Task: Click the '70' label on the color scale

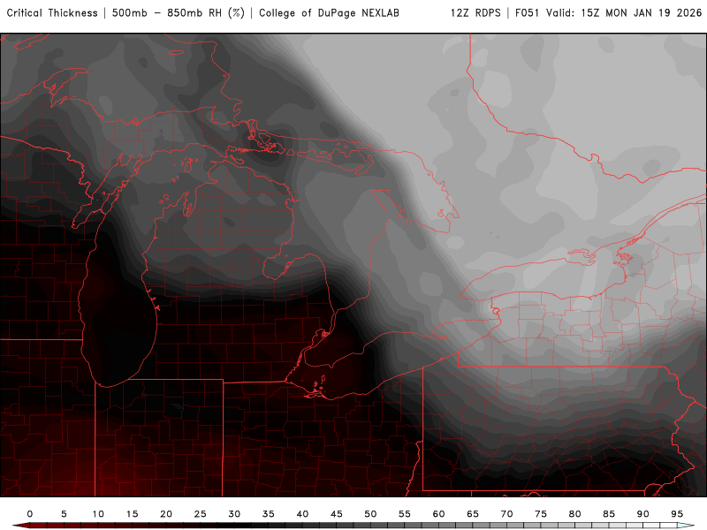Action: coord(506,514)
